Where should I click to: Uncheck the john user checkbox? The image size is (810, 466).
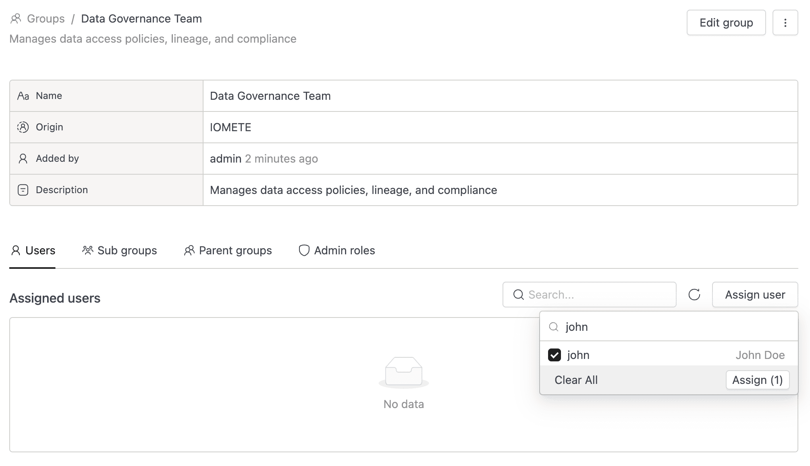[555, 355]
